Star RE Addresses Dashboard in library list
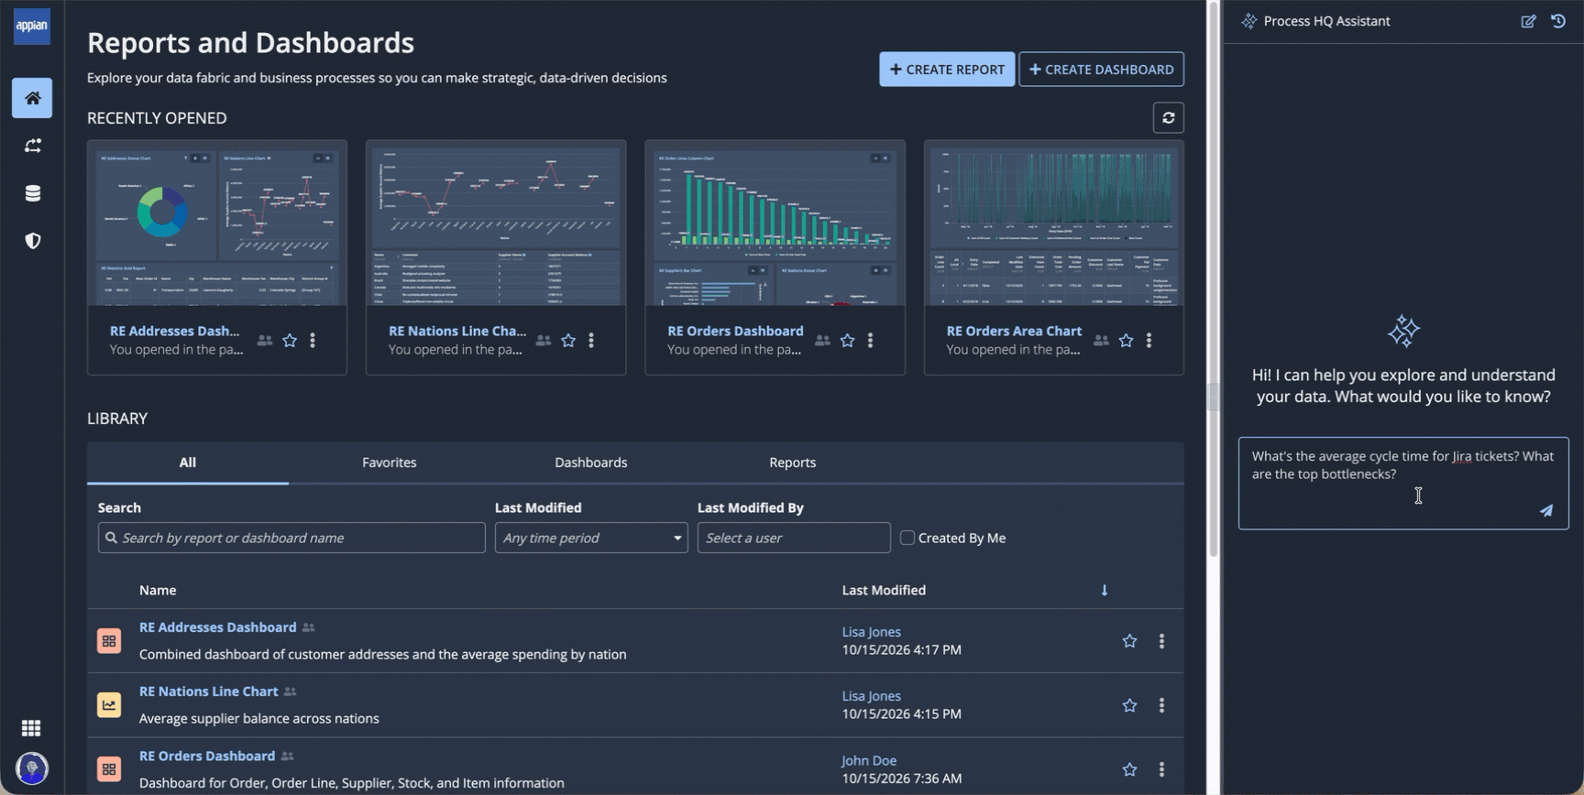Screen dimensions: 1584x795 click(x=1129, y=641)
